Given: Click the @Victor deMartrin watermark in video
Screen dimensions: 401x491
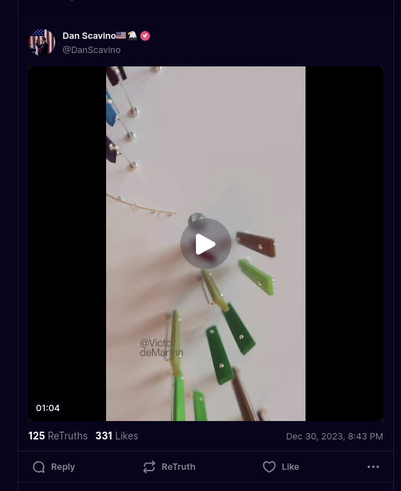Looking at the screenshot, I should (161, 348).
